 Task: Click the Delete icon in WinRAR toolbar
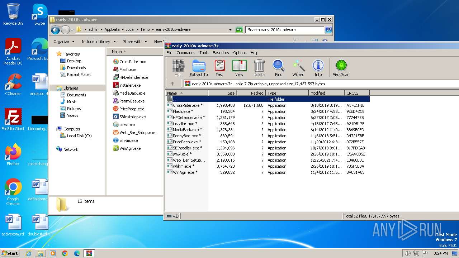tap(259, 68)
